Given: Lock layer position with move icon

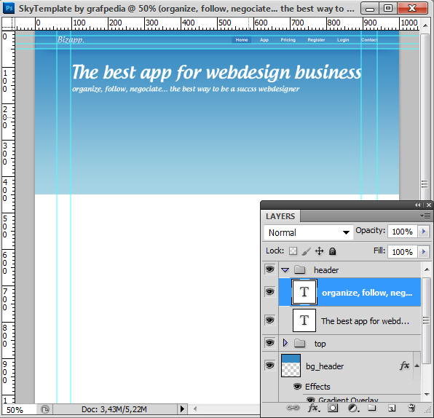Looking at the screenshot, I should pyautogui.click(x=319, y=251).
